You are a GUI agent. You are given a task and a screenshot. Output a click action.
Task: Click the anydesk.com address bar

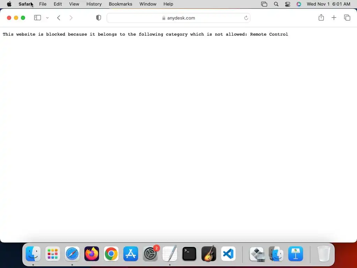coord(178,18)
